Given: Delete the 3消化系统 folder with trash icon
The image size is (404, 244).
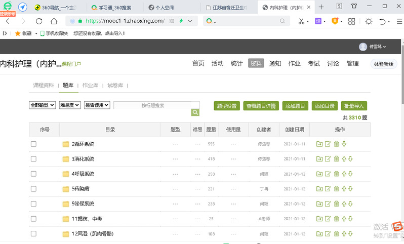Looking at the screenshot, I should [336, 159].
